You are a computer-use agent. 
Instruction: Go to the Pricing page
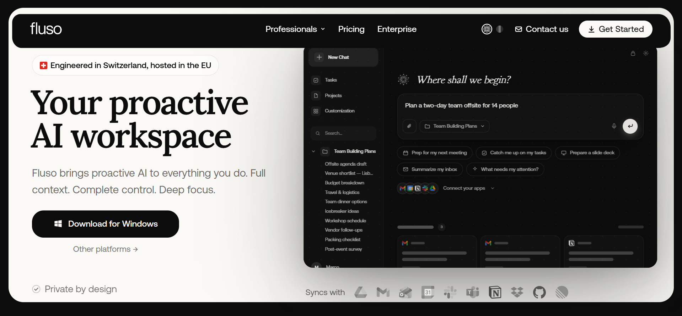click(x=351, y=29)
